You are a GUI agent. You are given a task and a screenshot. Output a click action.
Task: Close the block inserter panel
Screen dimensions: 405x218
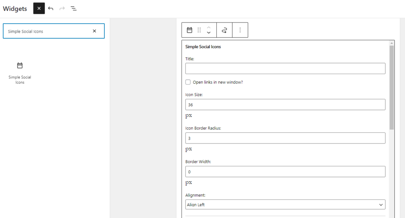click(39, 9)
